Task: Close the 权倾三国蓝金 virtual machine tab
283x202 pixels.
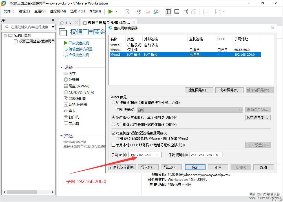Action: pos(134,22)
